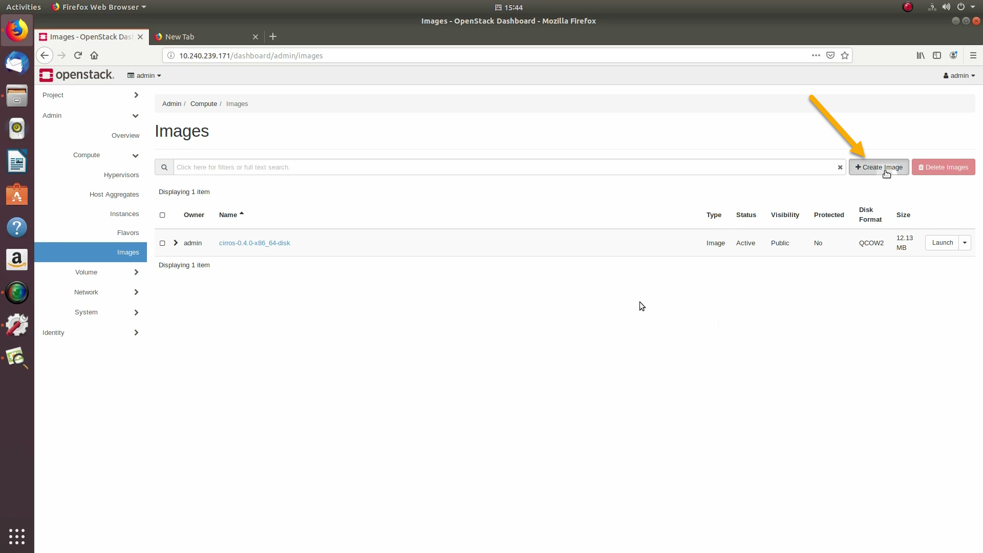Select Flavors in the Compute menu

[127, 233]
